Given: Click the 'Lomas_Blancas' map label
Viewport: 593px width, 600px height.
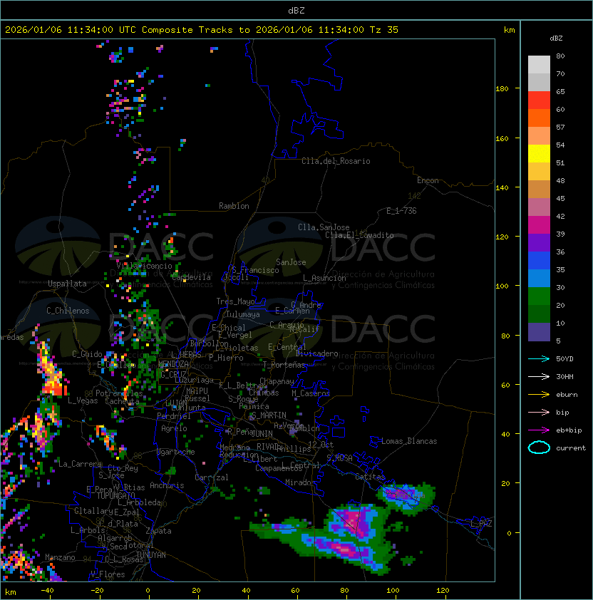Looking at the screenshot, I should (x=409, y=441).
